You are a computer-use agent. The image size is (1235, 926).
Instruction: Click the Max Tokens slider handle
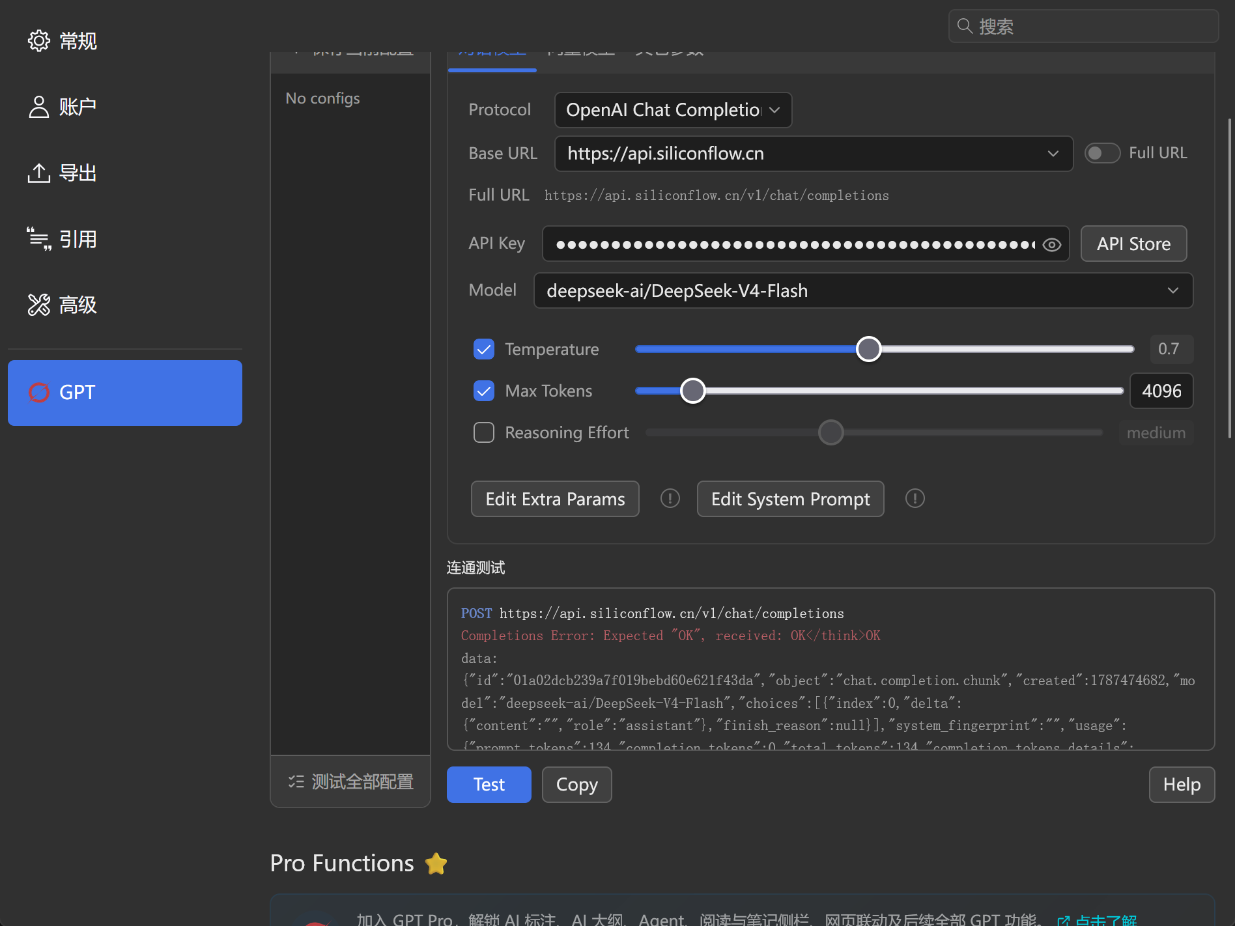click(x=692, y=391)
